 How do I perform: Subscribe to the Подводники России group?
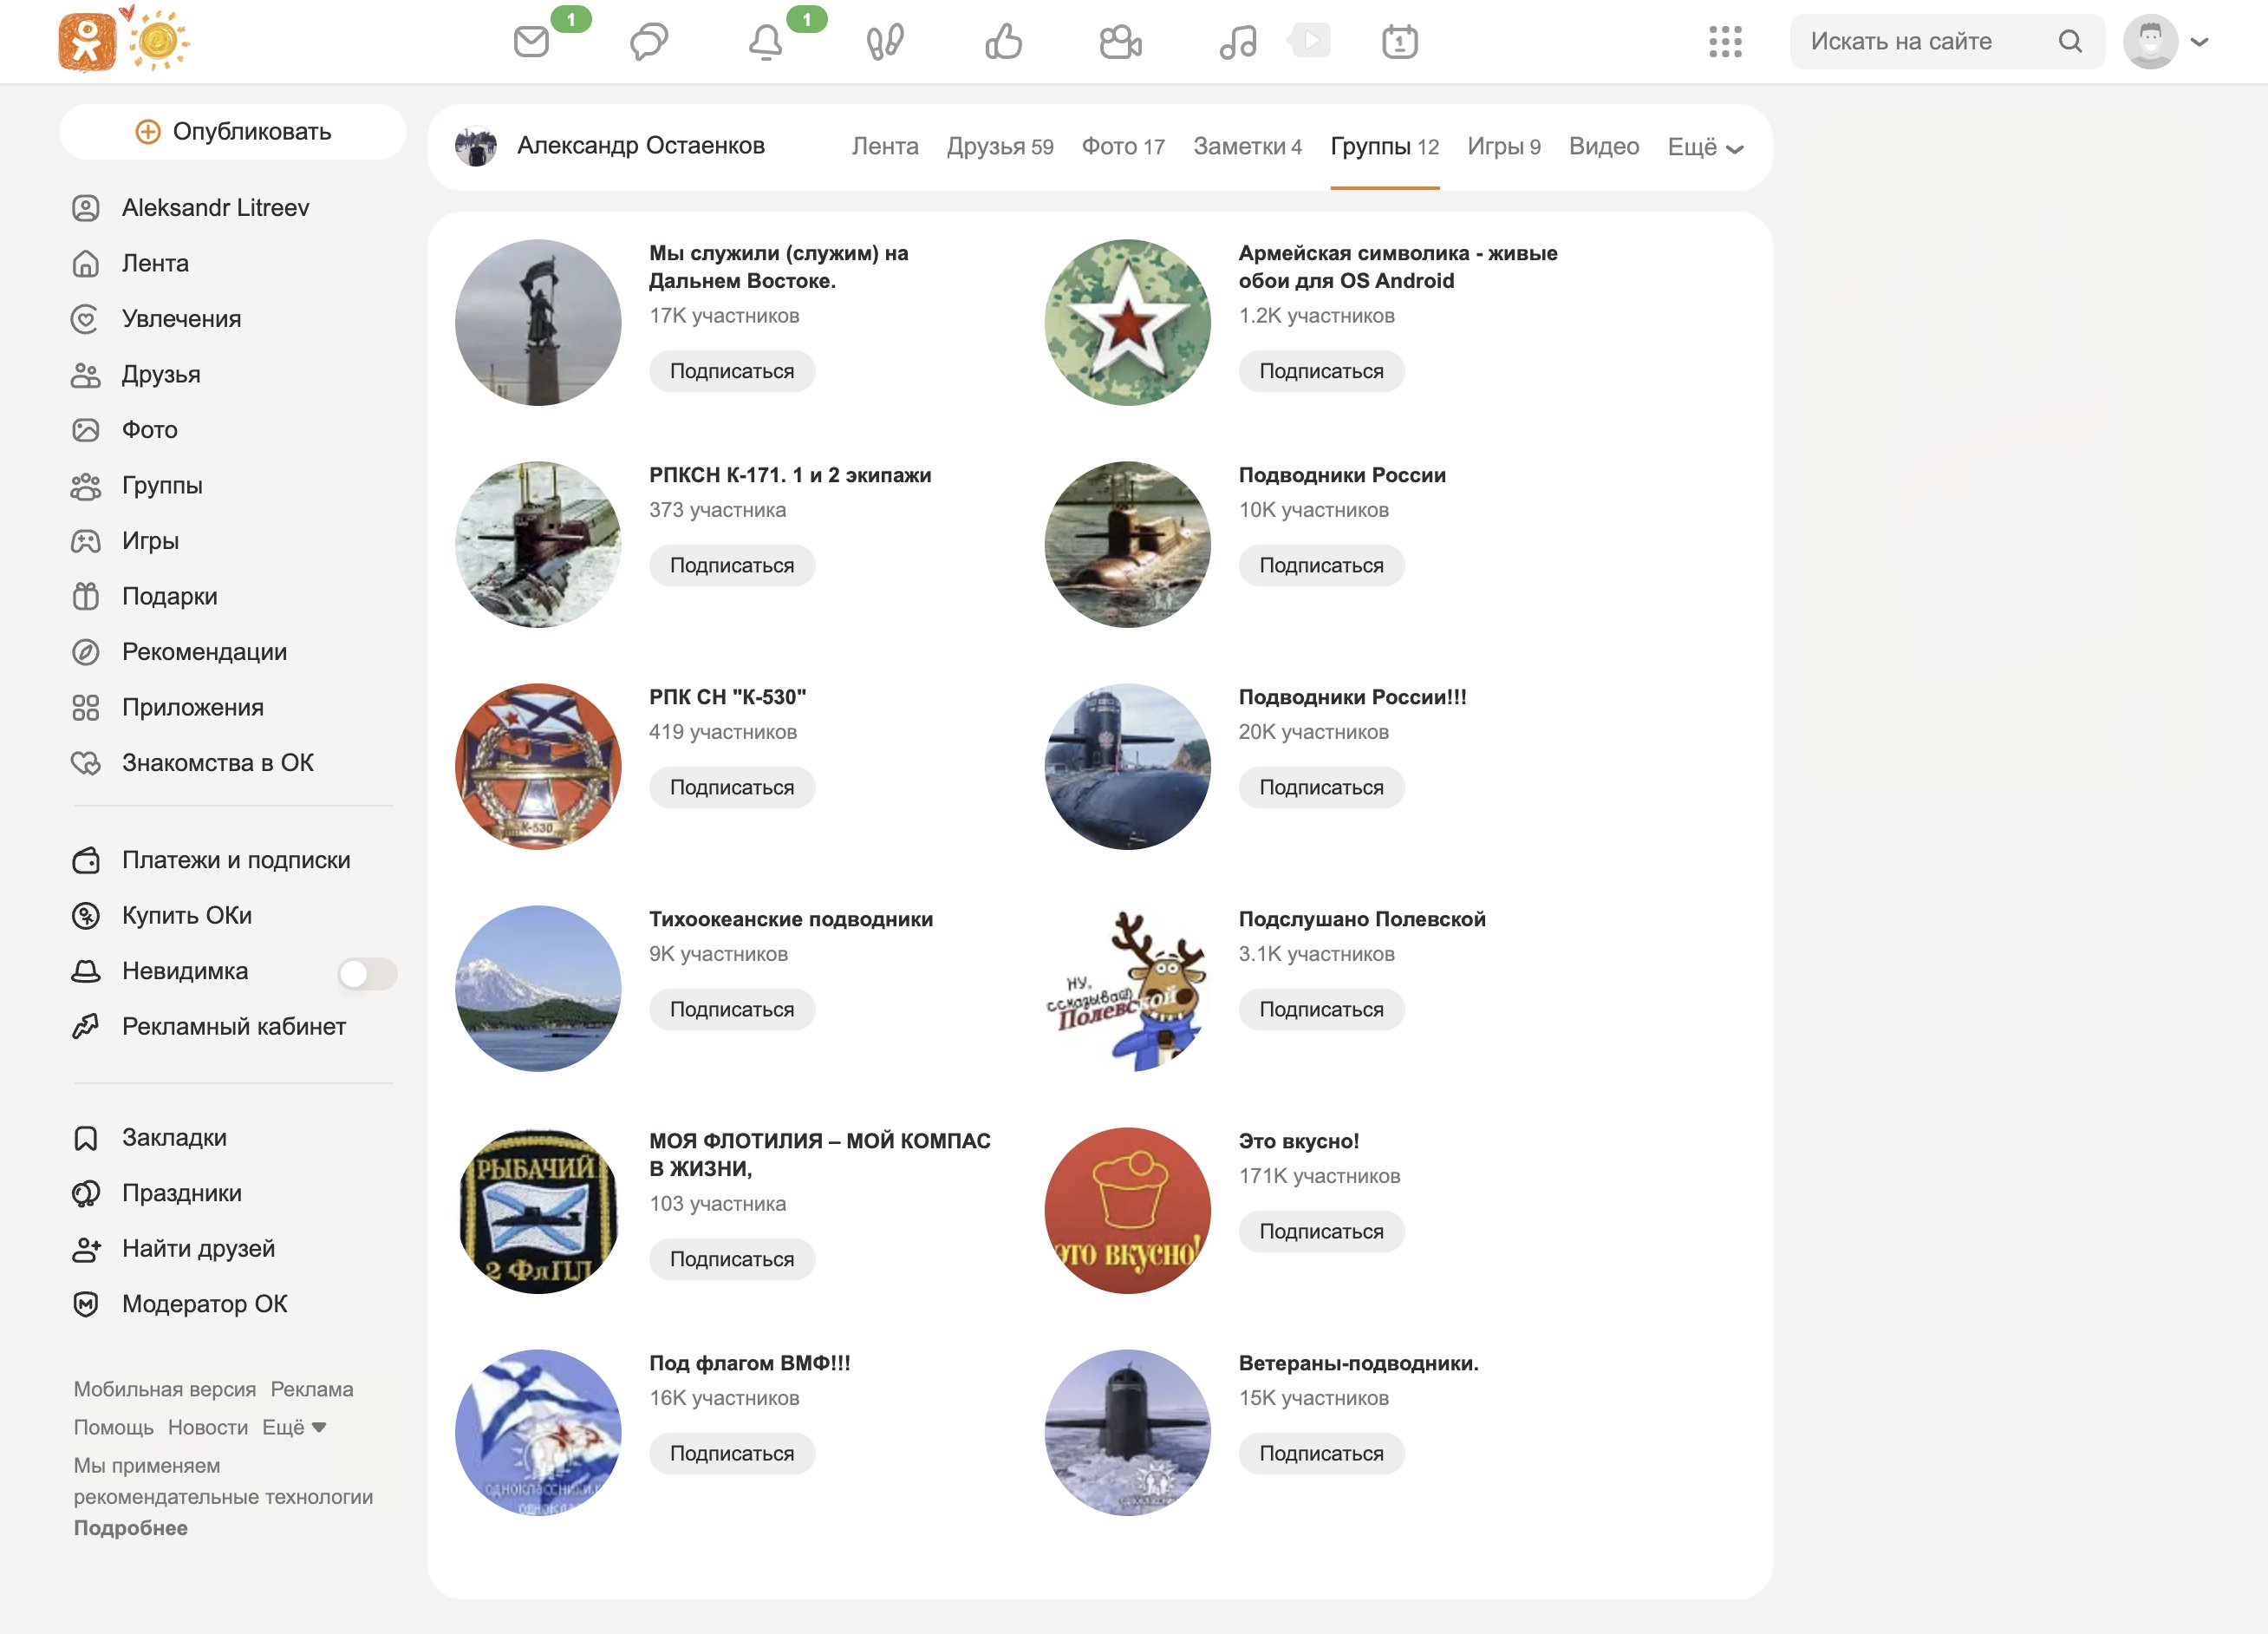(x=1321, y=565)
